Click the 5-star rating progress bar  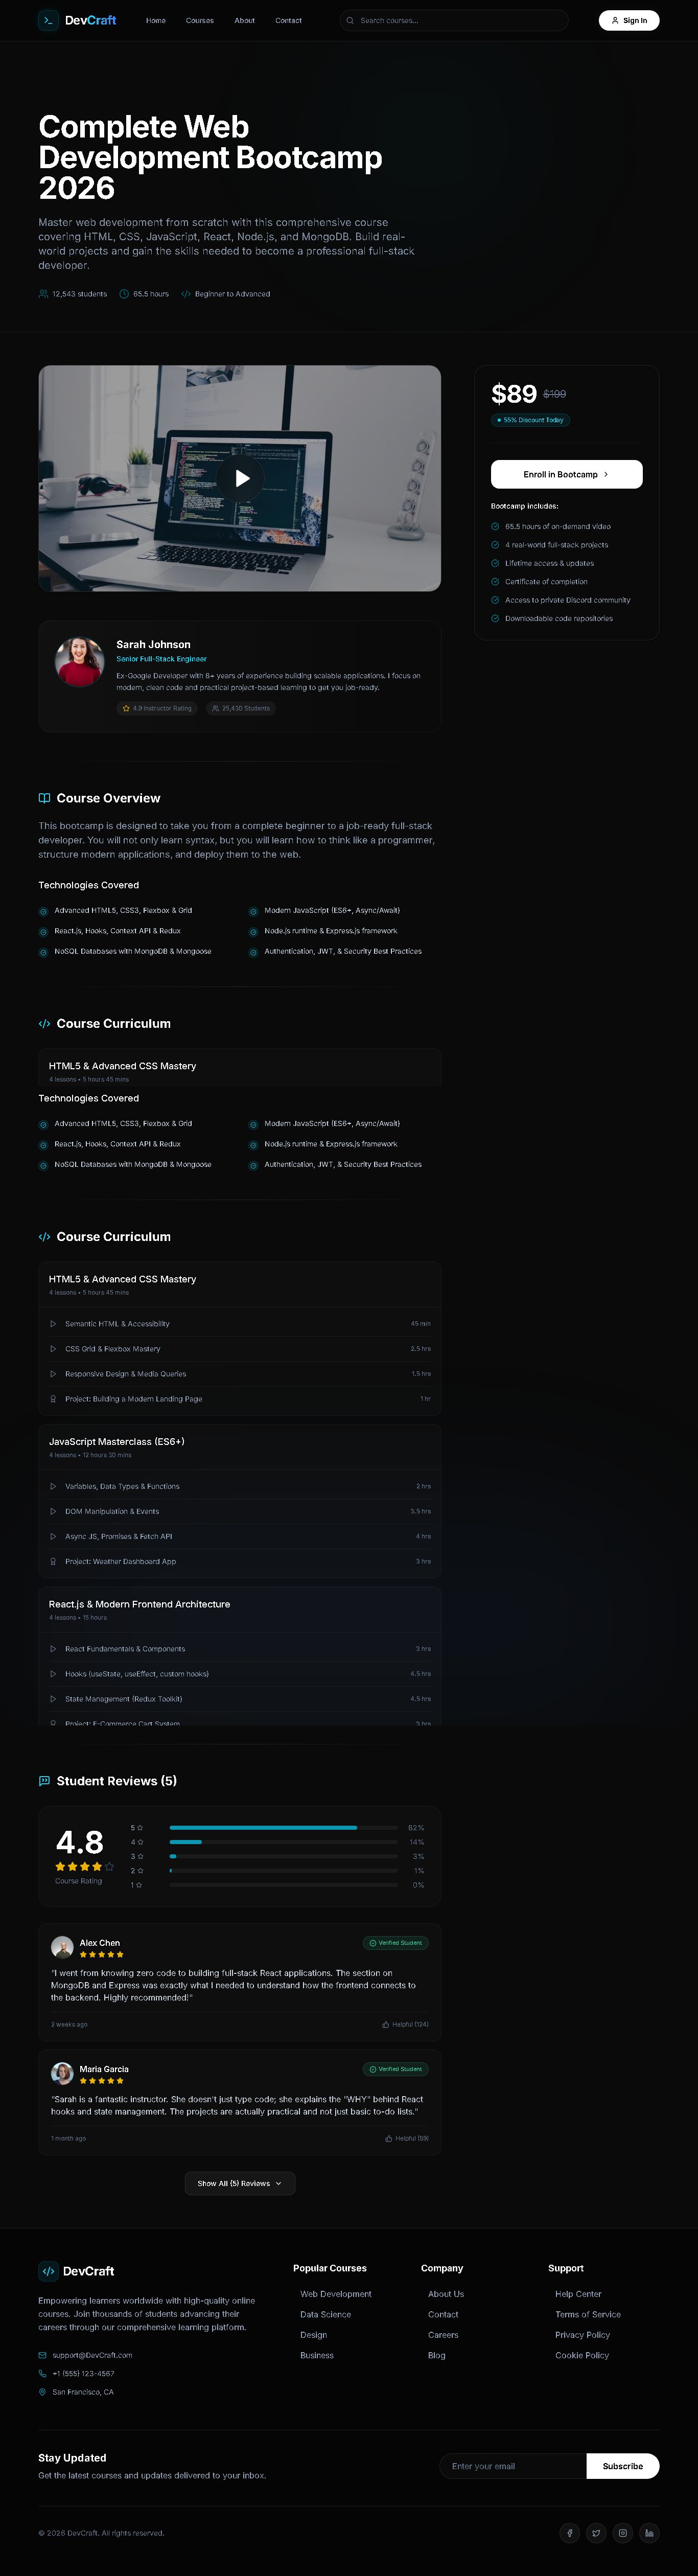(284, 1827)
